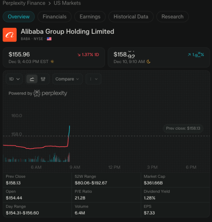Go to the Historical Data tab

click(x=131, y=17)
